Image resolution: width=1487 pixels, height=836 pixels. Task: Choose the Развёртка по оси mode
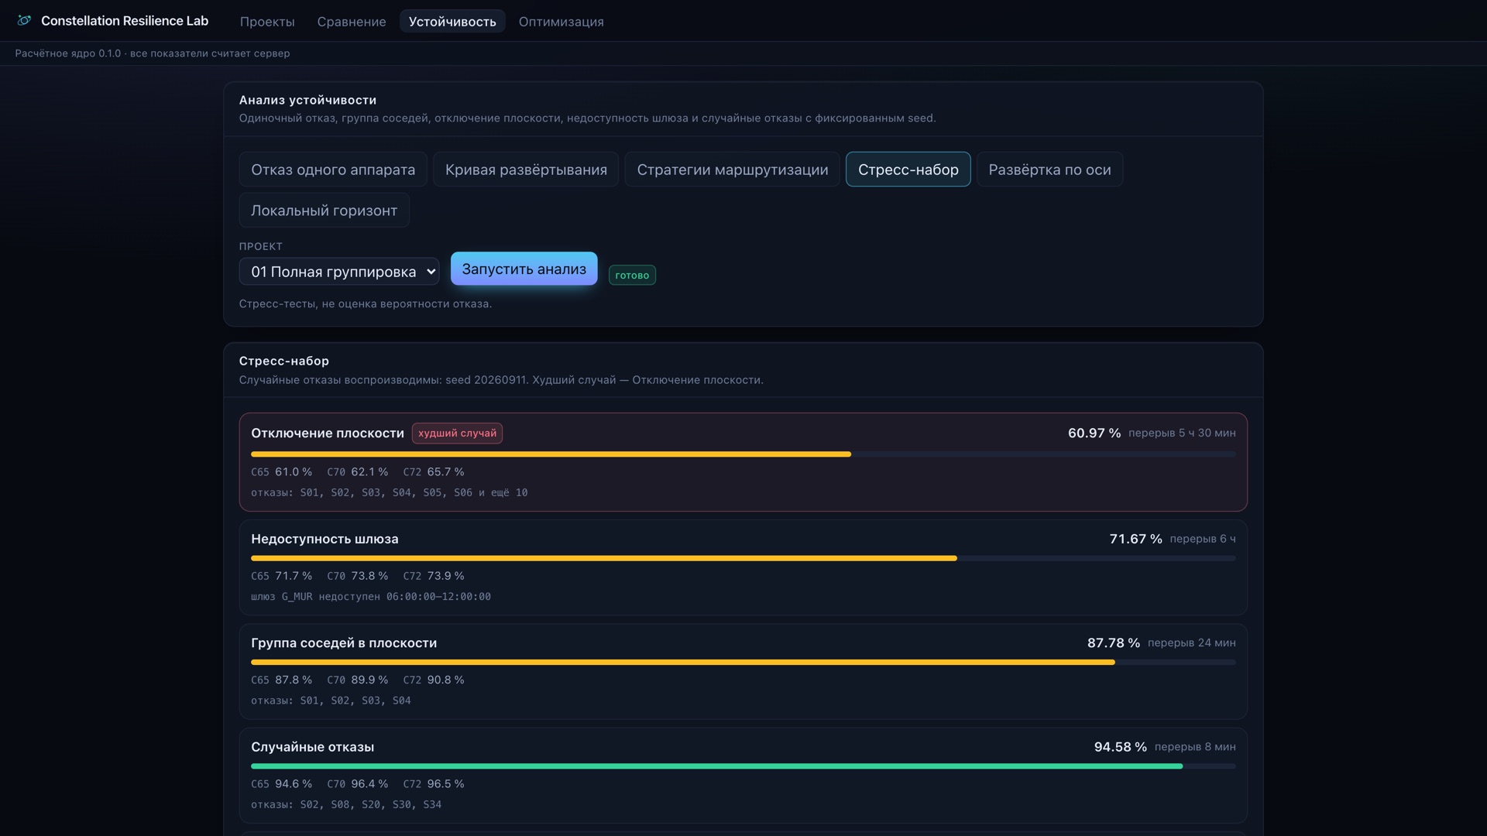click(x=1049, y=170)
